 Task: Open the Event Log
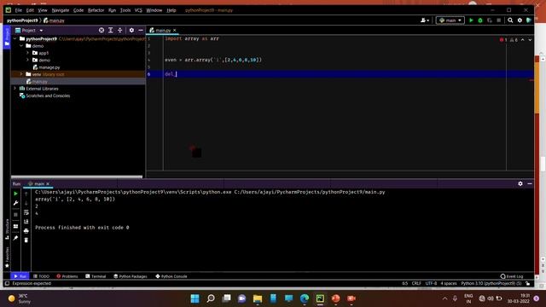(x=512, y=276)
